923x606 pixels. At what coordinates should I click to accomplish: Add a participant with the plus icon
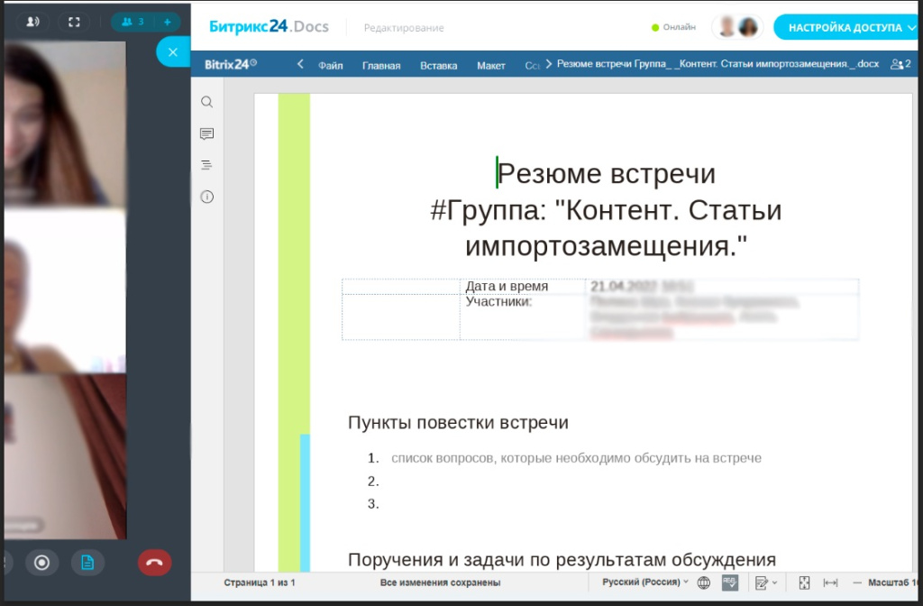click(167, 22)
